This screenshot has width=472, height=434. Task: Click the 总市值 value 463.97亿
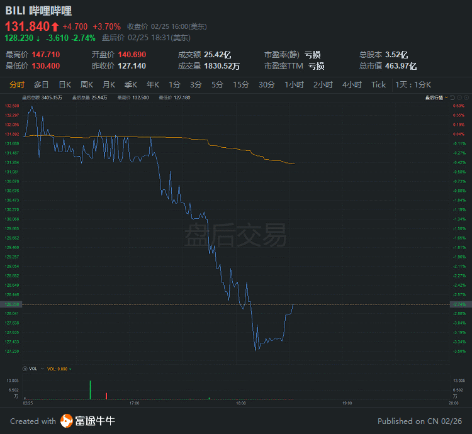[x=401, y=66]
